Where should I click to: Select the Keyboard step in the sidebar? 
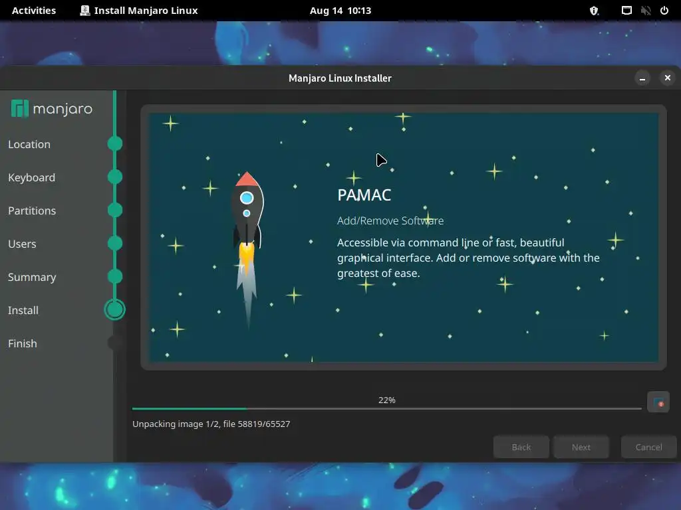pos(32,177)
